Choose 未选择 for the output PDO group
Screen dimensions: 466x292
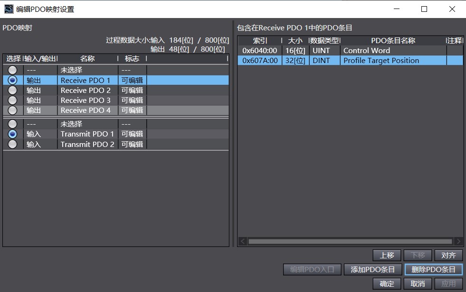(x=12, y=123)
